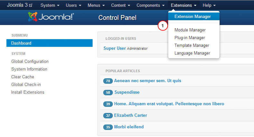Expand the Content dropdown menu
Screen dimensions: 254x137
(120, 5)
